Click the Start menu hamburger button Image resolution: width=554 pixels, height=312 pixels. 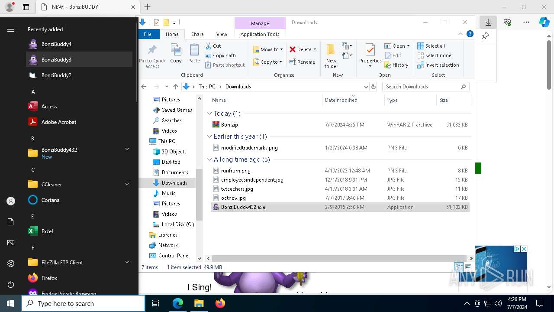(11, 29)
